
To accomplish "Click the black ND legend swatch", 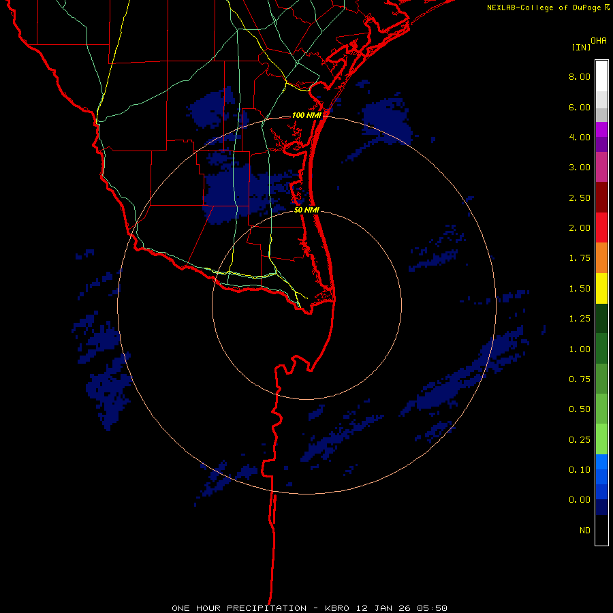I will tap(601, 530).
